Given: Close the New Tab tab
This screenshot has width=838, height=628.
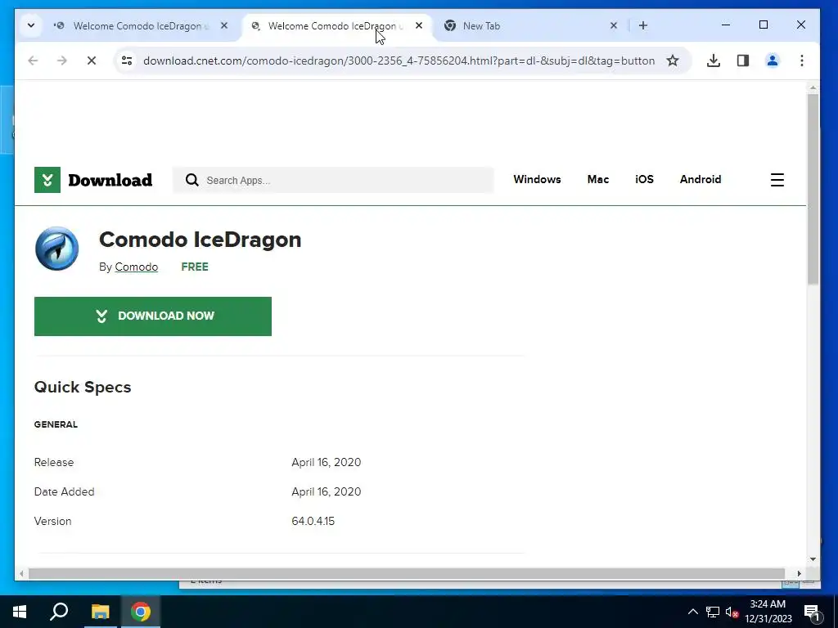Looking at the screenshot, I should (614, 25).
